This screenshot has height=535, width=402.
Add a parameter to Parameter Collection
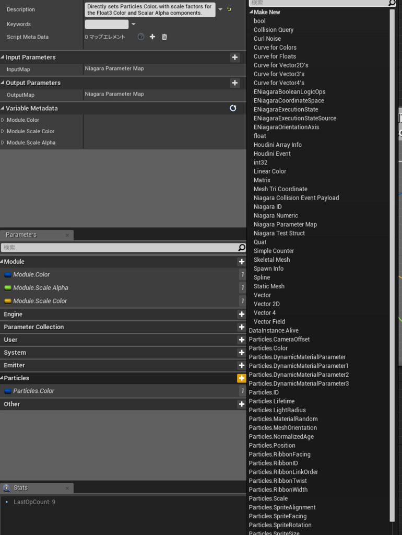[241, 327]
